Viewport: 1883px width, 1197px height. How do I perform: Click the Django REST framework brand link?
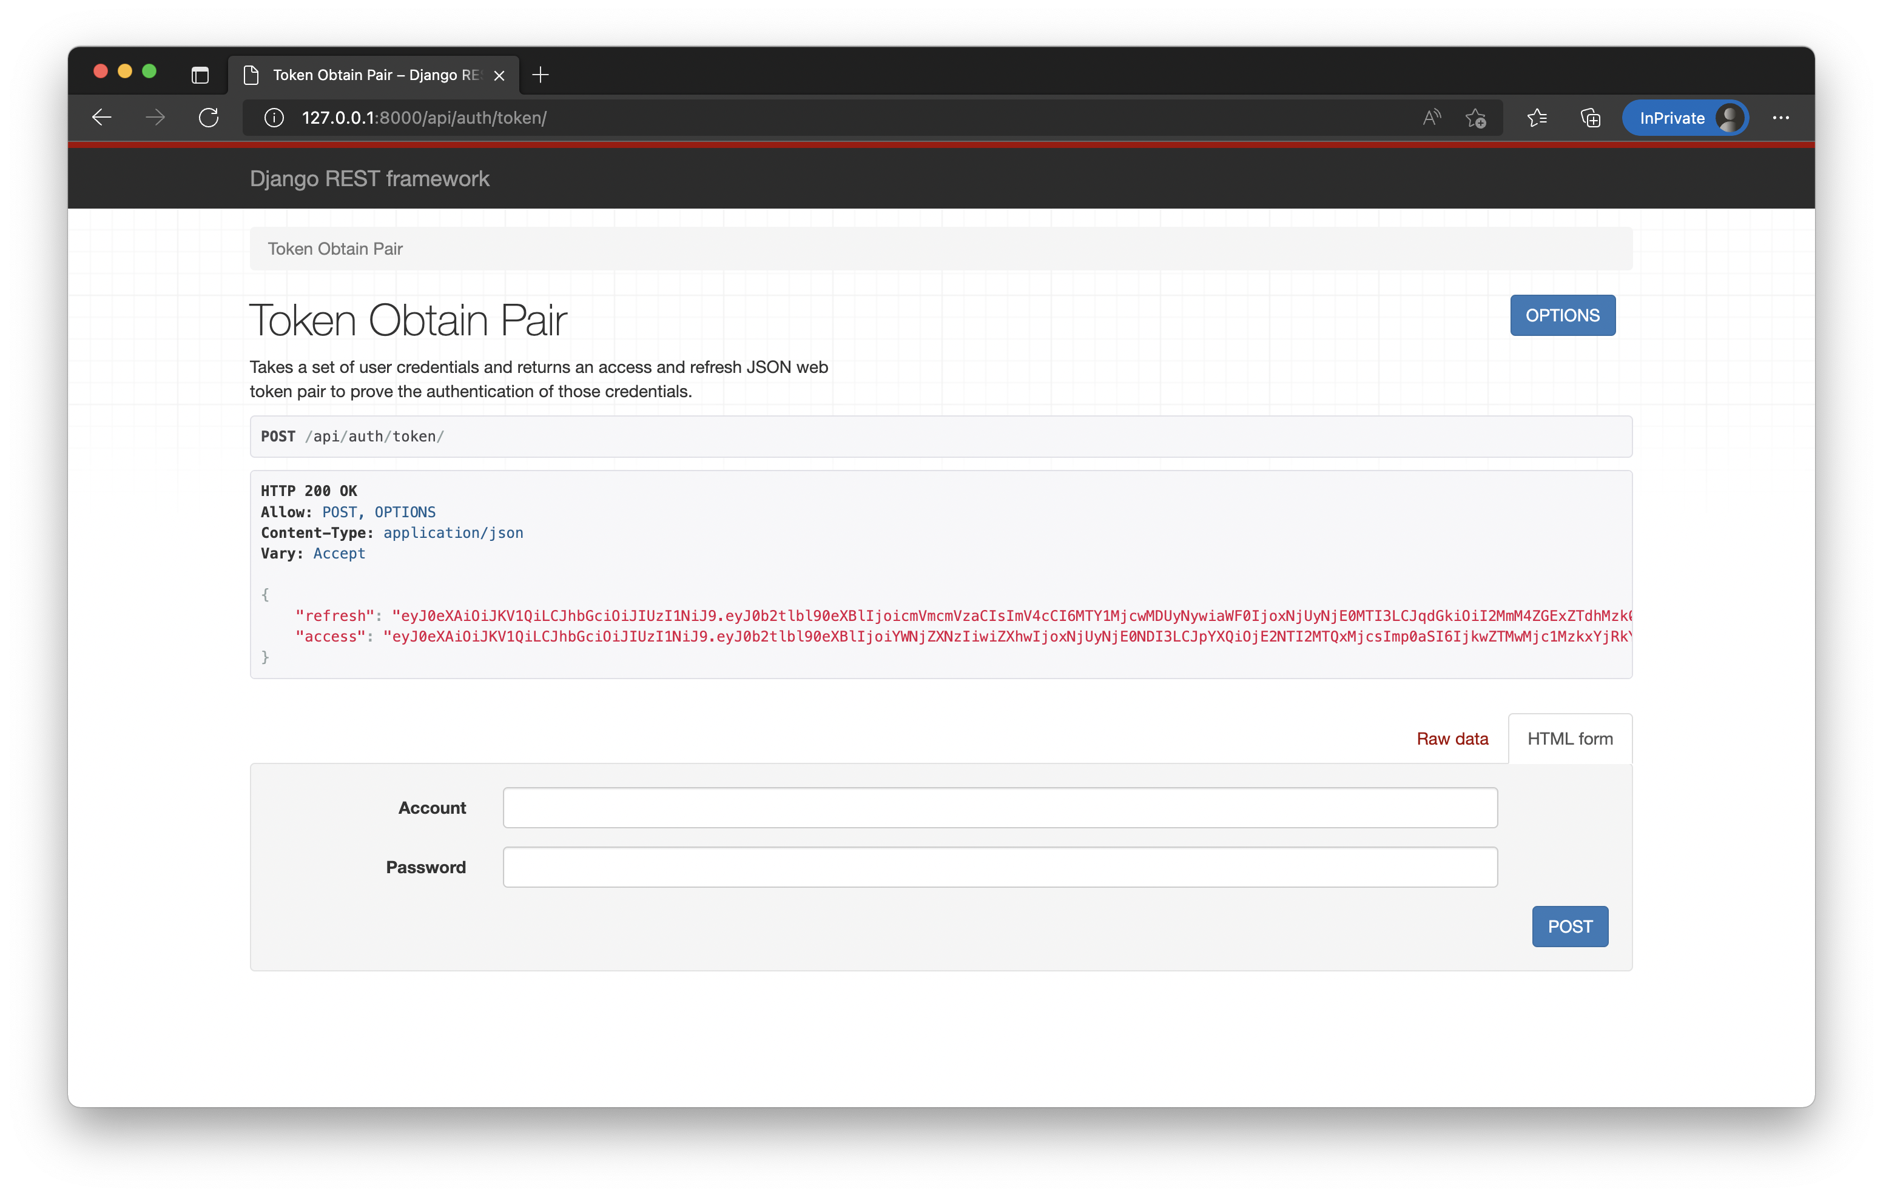coord(369,179)
